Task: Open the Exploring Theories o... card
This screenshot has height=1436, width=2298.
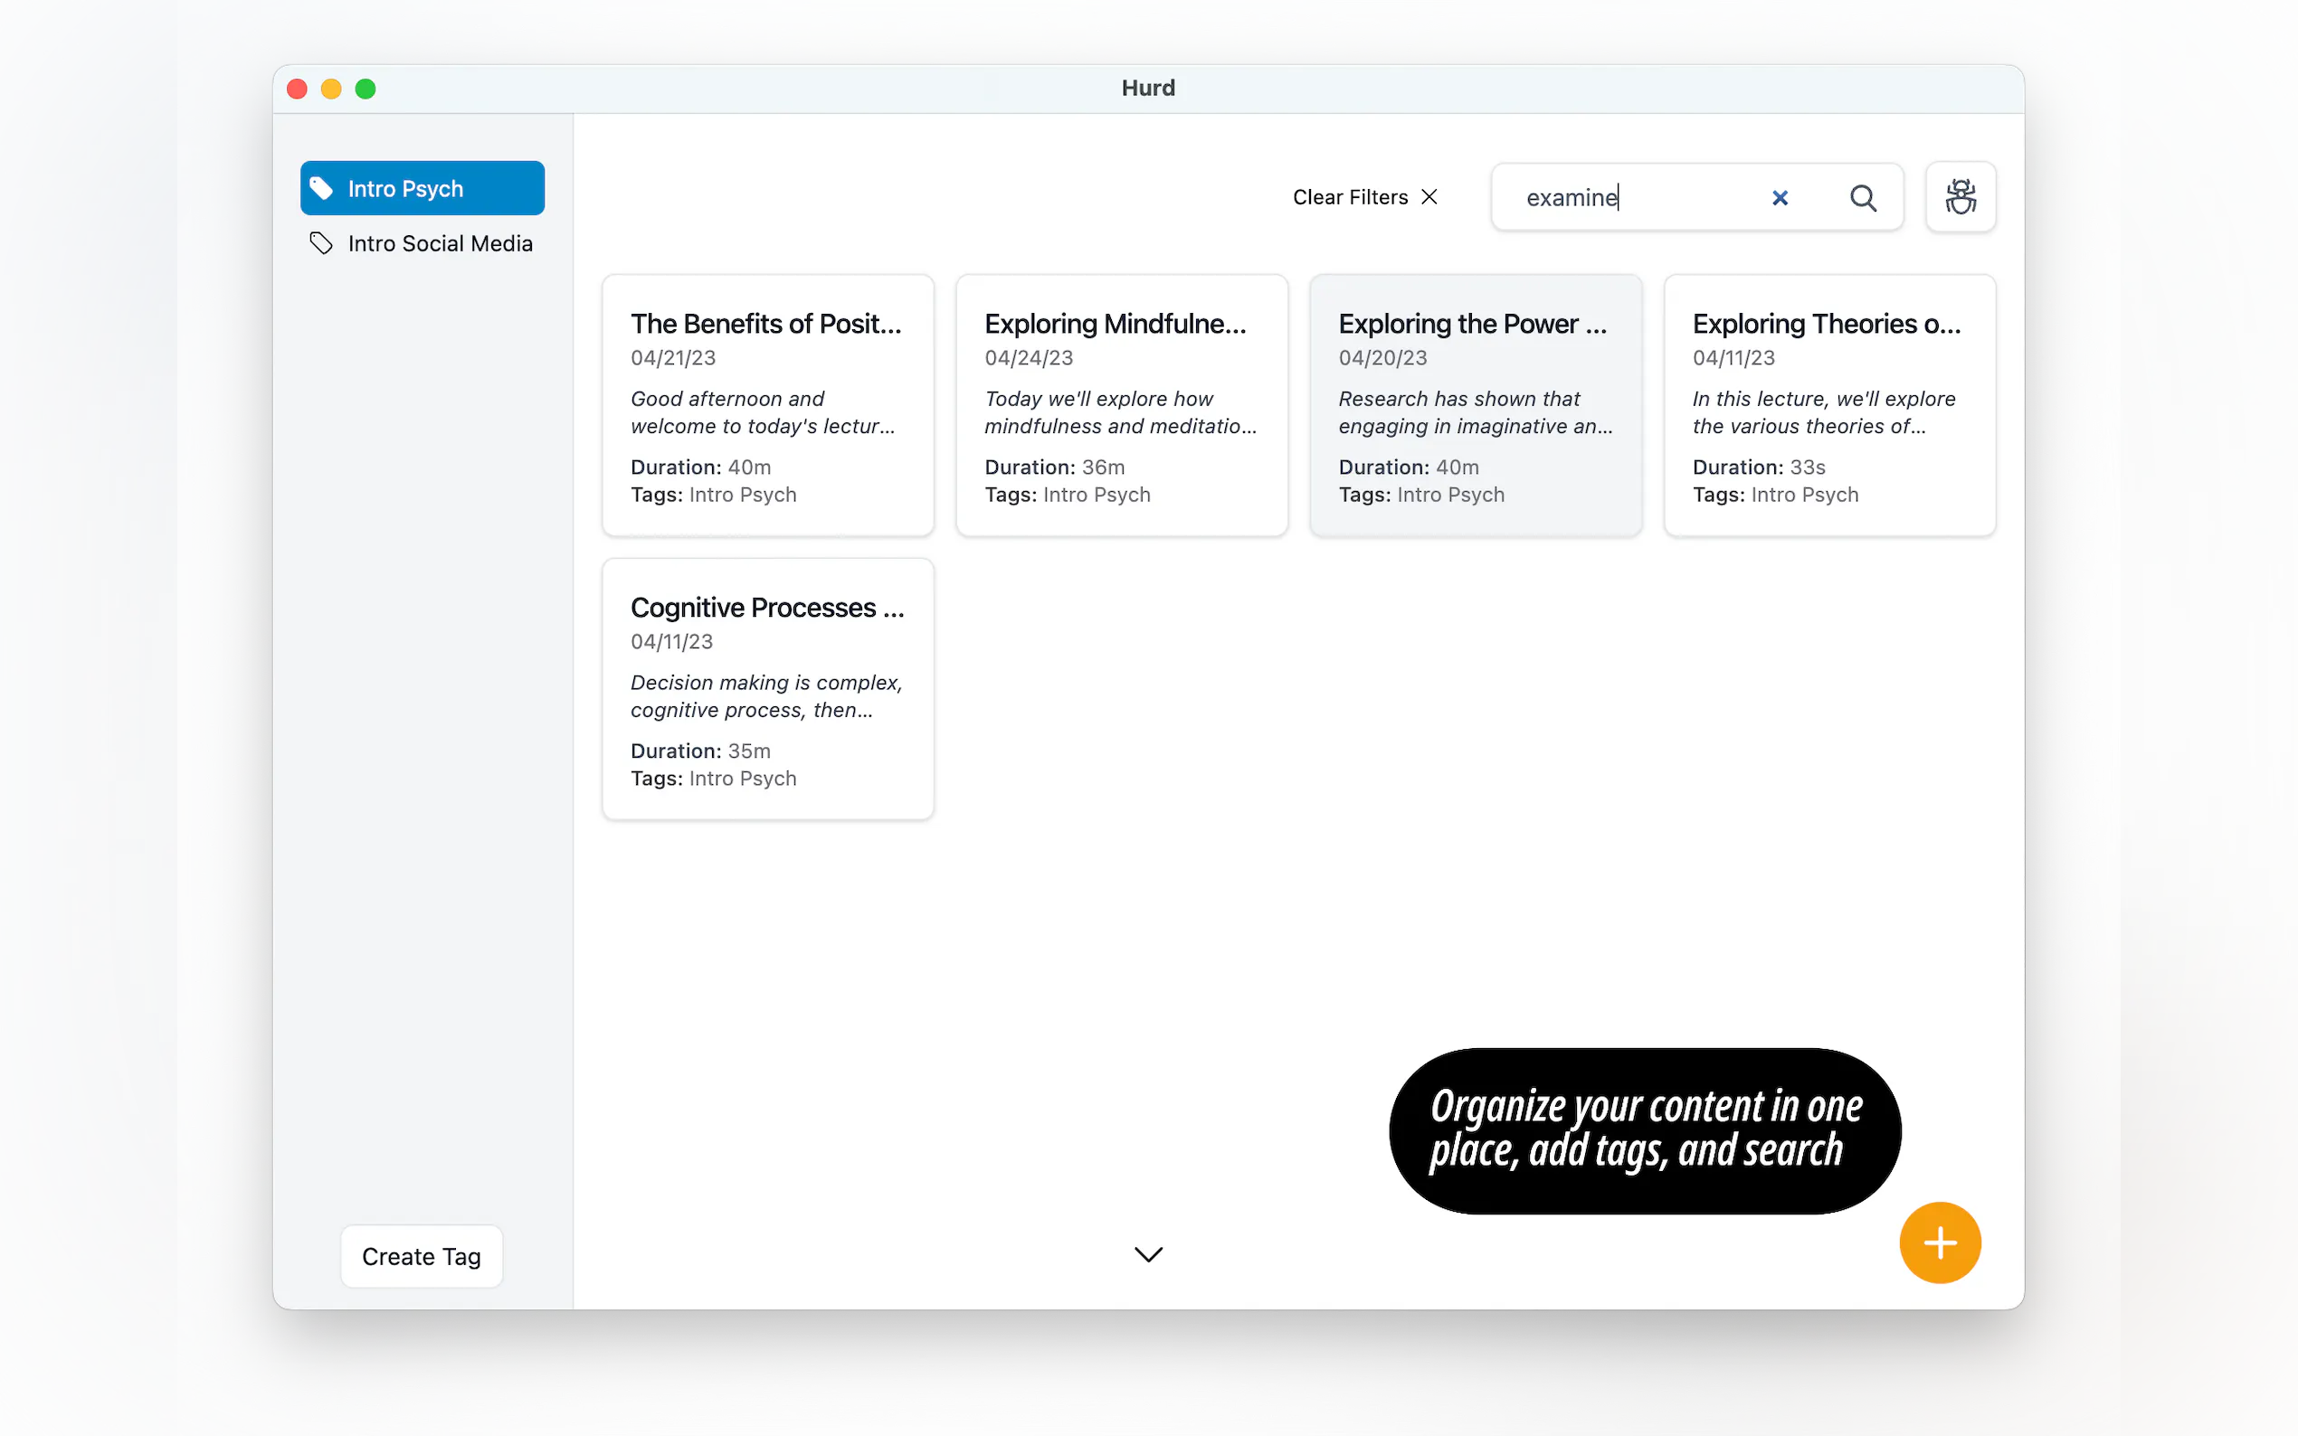Action: 1828,405
